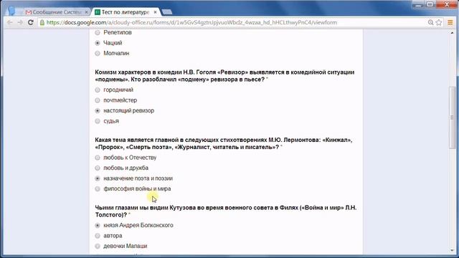Click the URL address bar

pos(235,22)
